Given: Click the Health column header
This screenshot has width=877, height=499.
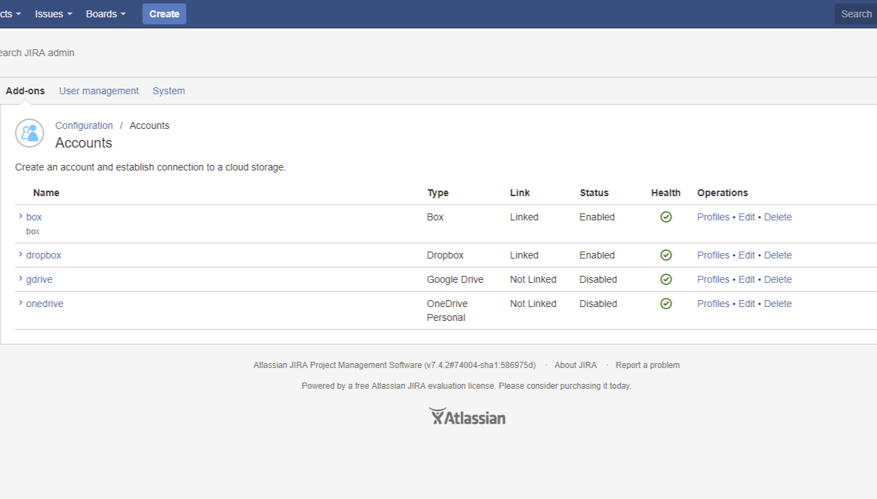Looking at the screenshot, I should [666, 193].
